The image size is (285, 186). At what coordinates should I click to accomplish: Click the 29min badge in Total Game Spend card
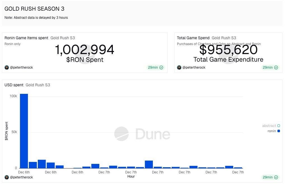pyautogui.click(x=267, y=68)
